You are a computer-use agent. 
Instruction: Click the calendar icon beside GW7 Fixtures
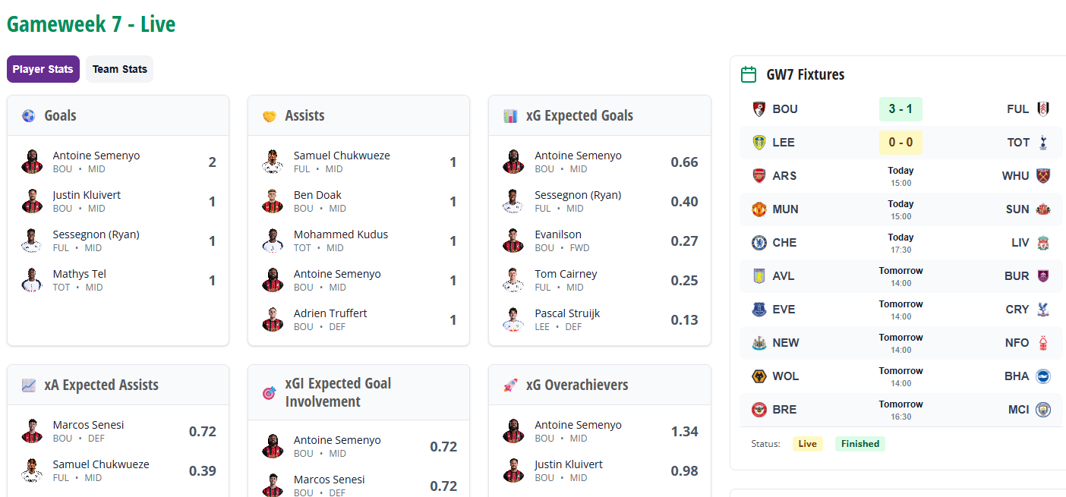click(749, 74)
